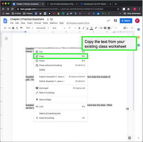
Task: Toggle Bold formatting
Action: (x=79, y=28)
